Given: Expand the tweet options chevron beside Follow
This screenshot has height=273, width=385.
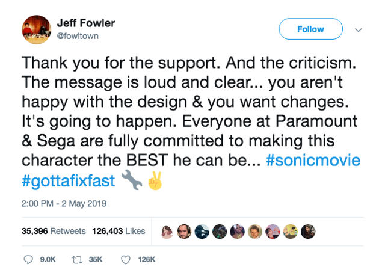Looking at the screenshot, I should [359, 29].
